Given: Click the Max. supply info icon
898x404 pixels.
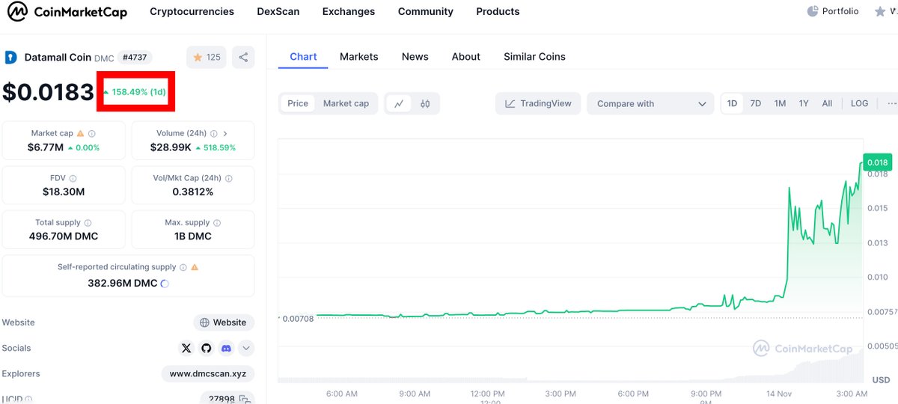Looking at the screenshot, I should tap(217, 223).
